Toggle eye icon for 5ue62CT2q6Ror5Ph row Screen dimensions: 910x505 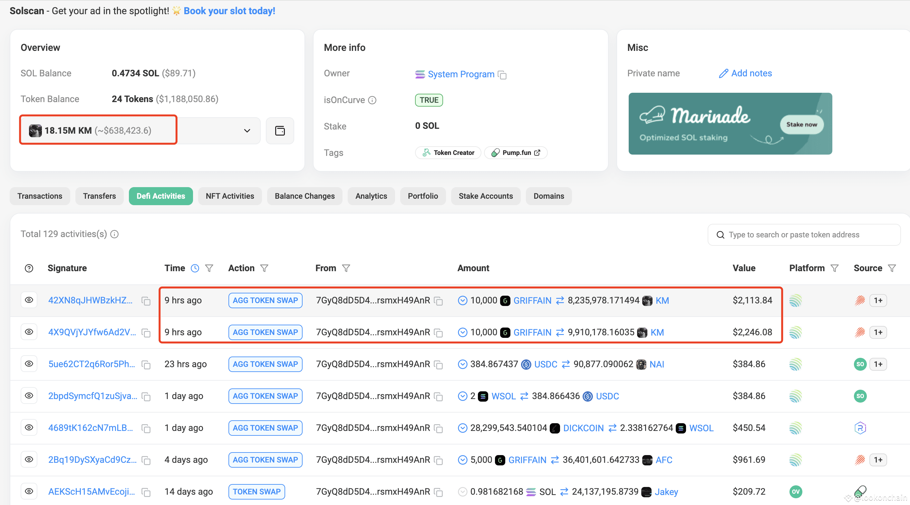pos(29,364)
